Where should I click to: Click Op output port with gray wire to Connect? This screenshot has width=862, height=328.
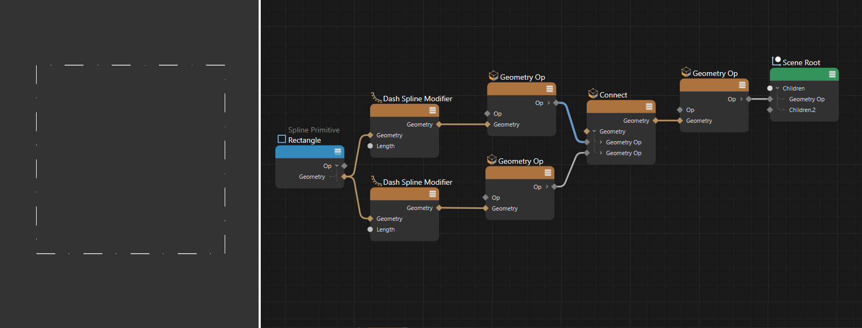pyautogui.click(x=554, y=187)
